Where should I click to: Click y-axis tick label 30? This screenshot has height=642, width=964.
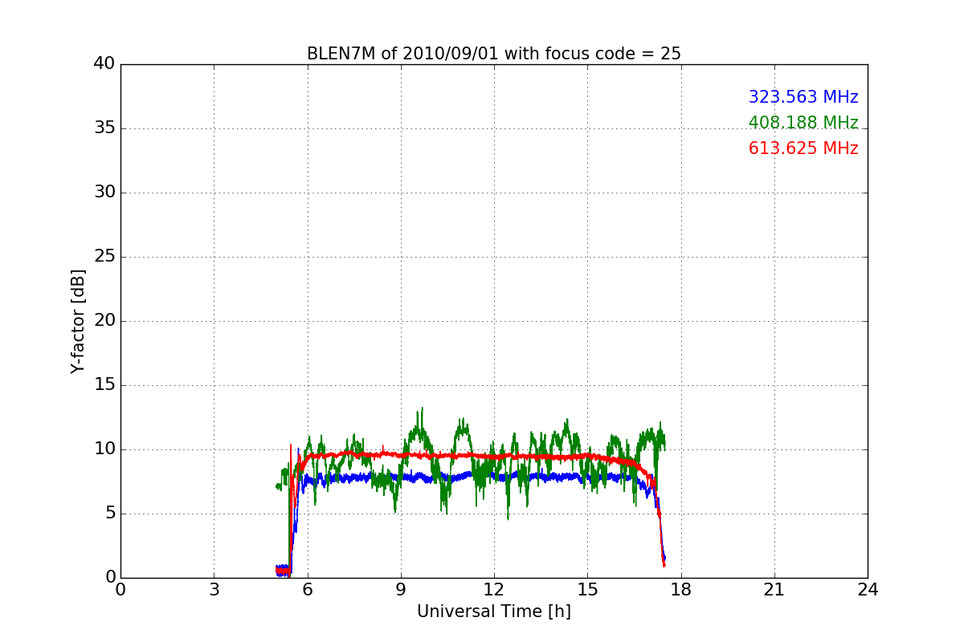pos(104,193)
